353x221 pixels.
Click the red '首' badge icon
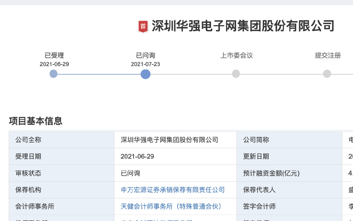[143, 27]
